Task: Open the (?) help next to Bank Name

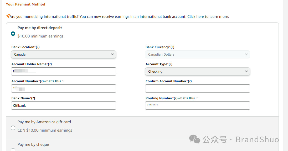Action: coord(33,98)
